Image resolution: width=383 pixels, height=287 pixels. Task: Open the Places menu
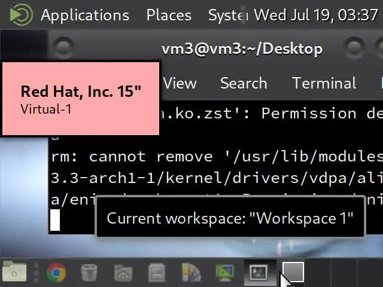point(169,16)
